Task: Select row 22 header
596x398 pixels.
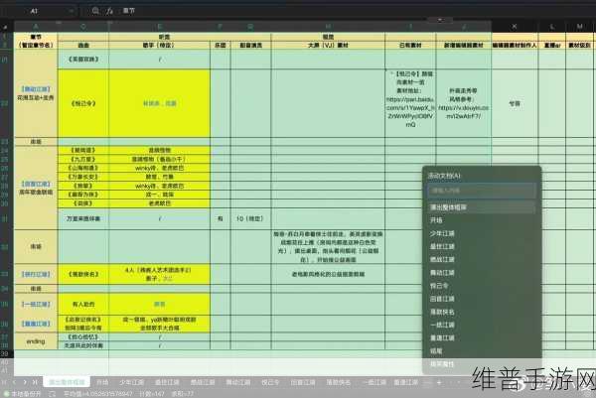Action: coord(5,103)
